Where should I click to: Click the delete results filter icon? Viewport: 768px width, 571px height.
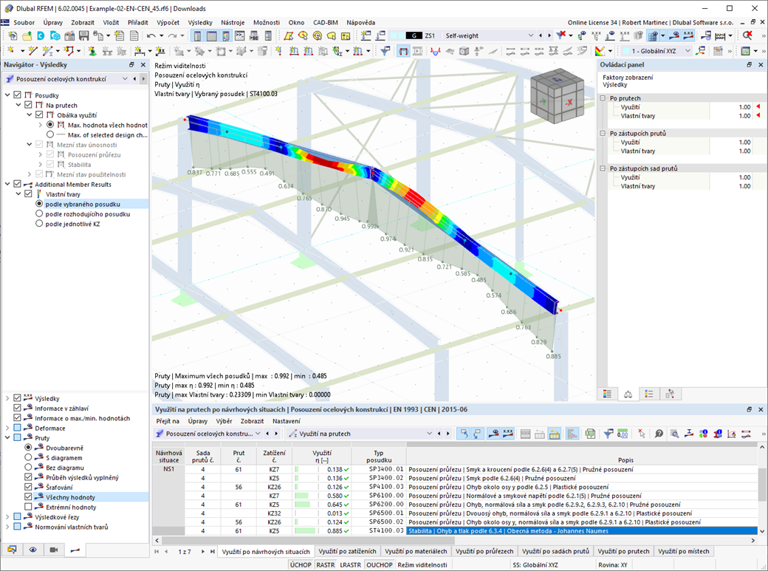pos(561,35)
